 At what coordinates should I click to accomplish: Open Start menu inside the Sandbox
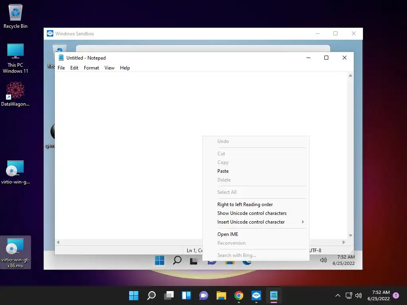click(x=159, y=260)
